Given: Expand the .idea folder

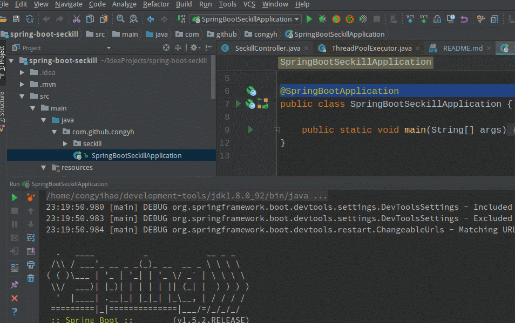Looking at the screenshot, I should coord(22,72).
